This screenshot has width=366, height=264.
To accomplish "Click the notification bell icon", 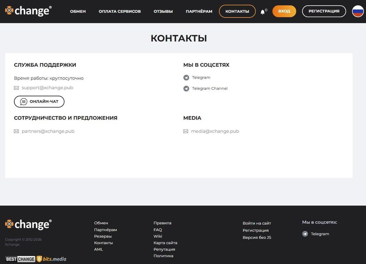I will pyautogui.click(x=263, y=12).
